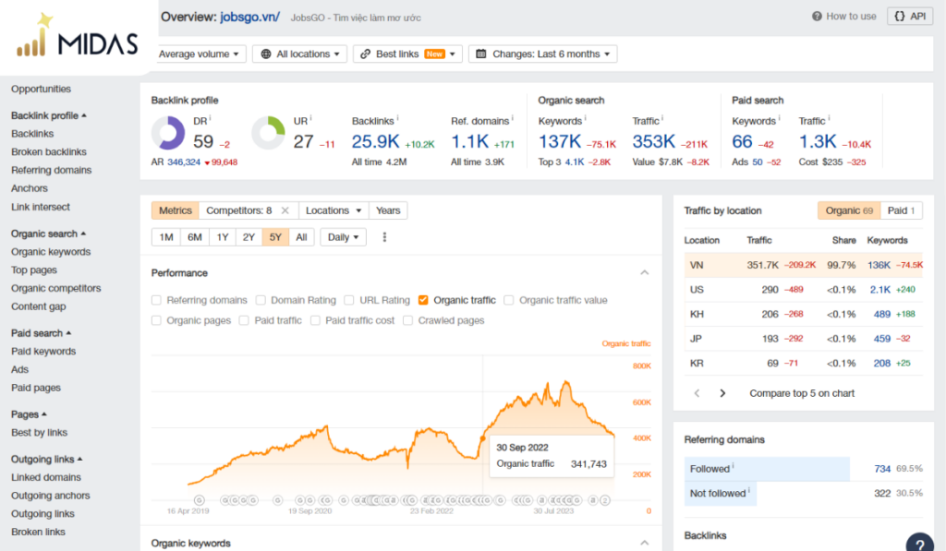Viewport: 946px width, 551px height.
Task: Open Referring domains in sidebar
Action: (52, 170)
